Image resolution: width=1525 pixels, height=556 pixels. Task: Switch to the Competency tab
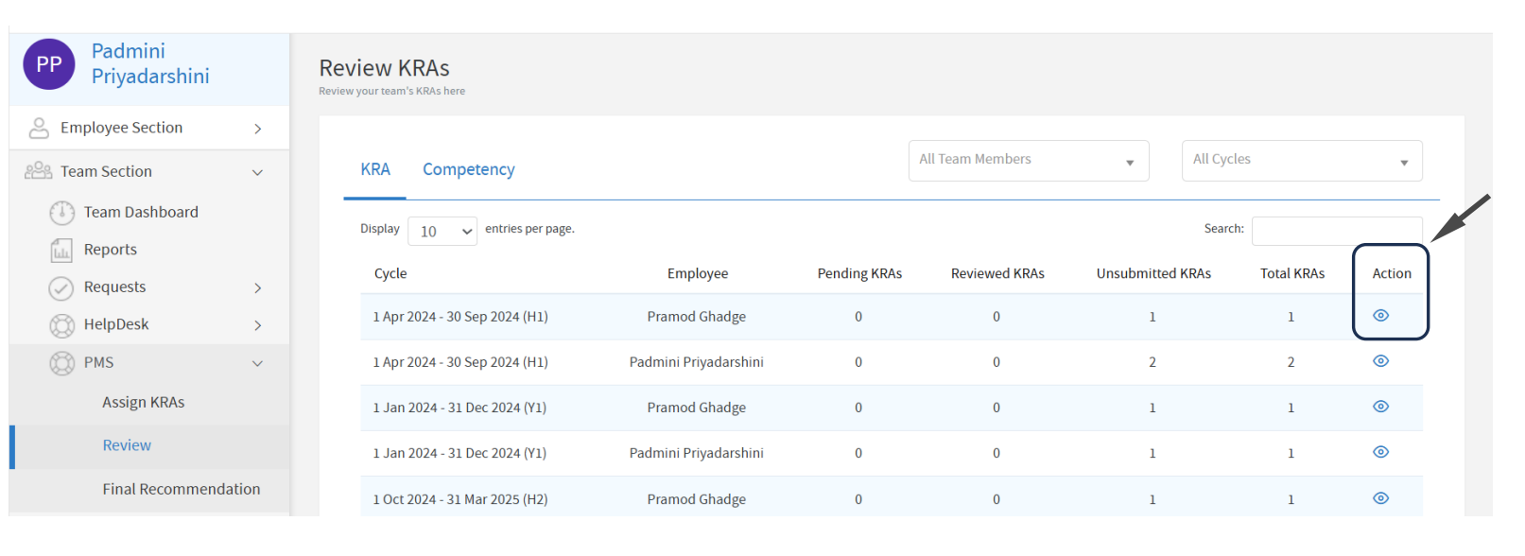pyautogui.click(x=468, y=169)
